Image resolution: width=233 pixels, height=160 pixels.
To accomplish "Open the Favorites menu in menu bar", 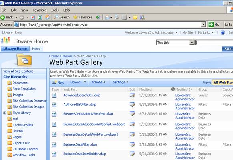I will 39,10.
